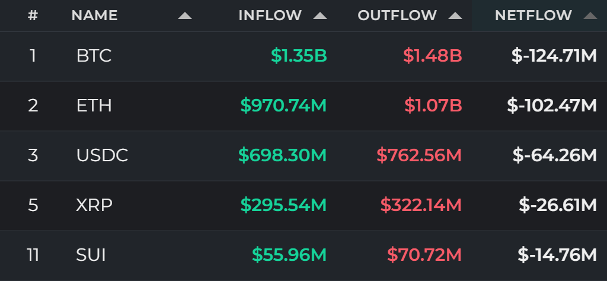Sort by the NAME column arrow
607x281 pixels.
pyautogui.click(x=185, y=15)
